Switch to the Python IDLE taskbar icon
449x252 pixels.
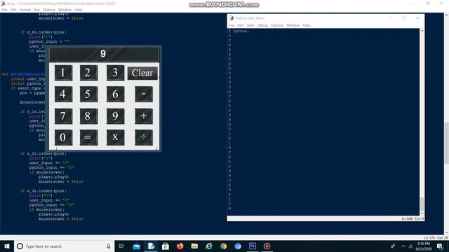tap(152, 246)
